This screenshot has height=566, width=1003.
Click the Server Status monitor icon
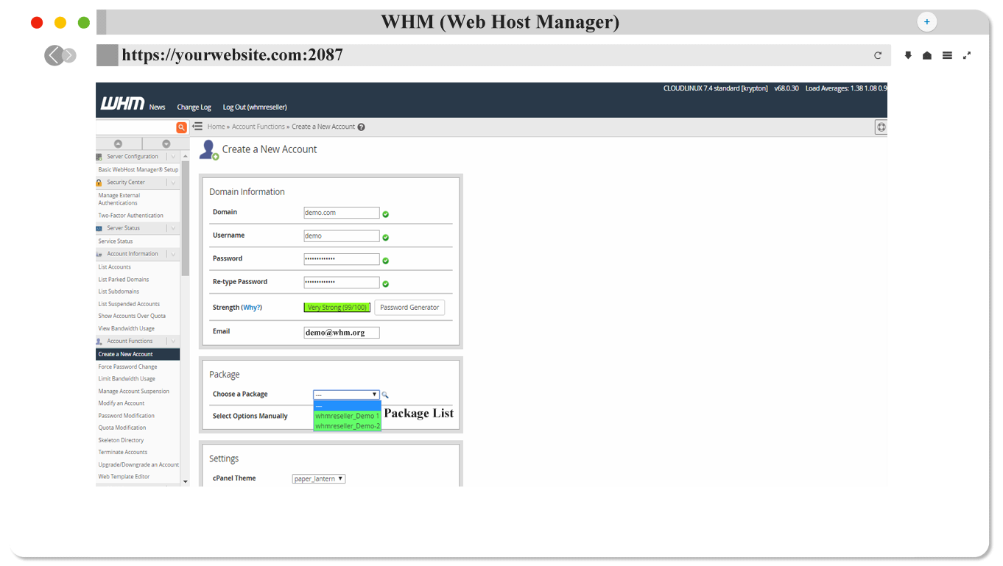[x=99, y=228]
